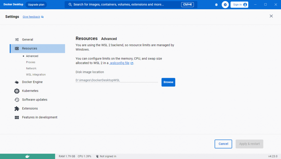Click the bug report icon in title bar
The height and width of the screenshot is (159, 281).
(x=216, y=4)
